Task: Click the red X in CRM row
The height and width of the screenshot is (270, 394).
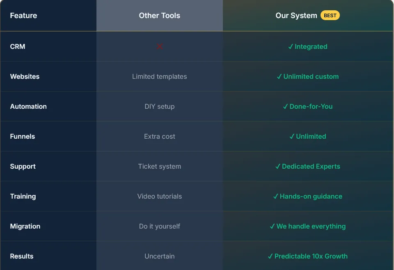Action: pos(160,46)
